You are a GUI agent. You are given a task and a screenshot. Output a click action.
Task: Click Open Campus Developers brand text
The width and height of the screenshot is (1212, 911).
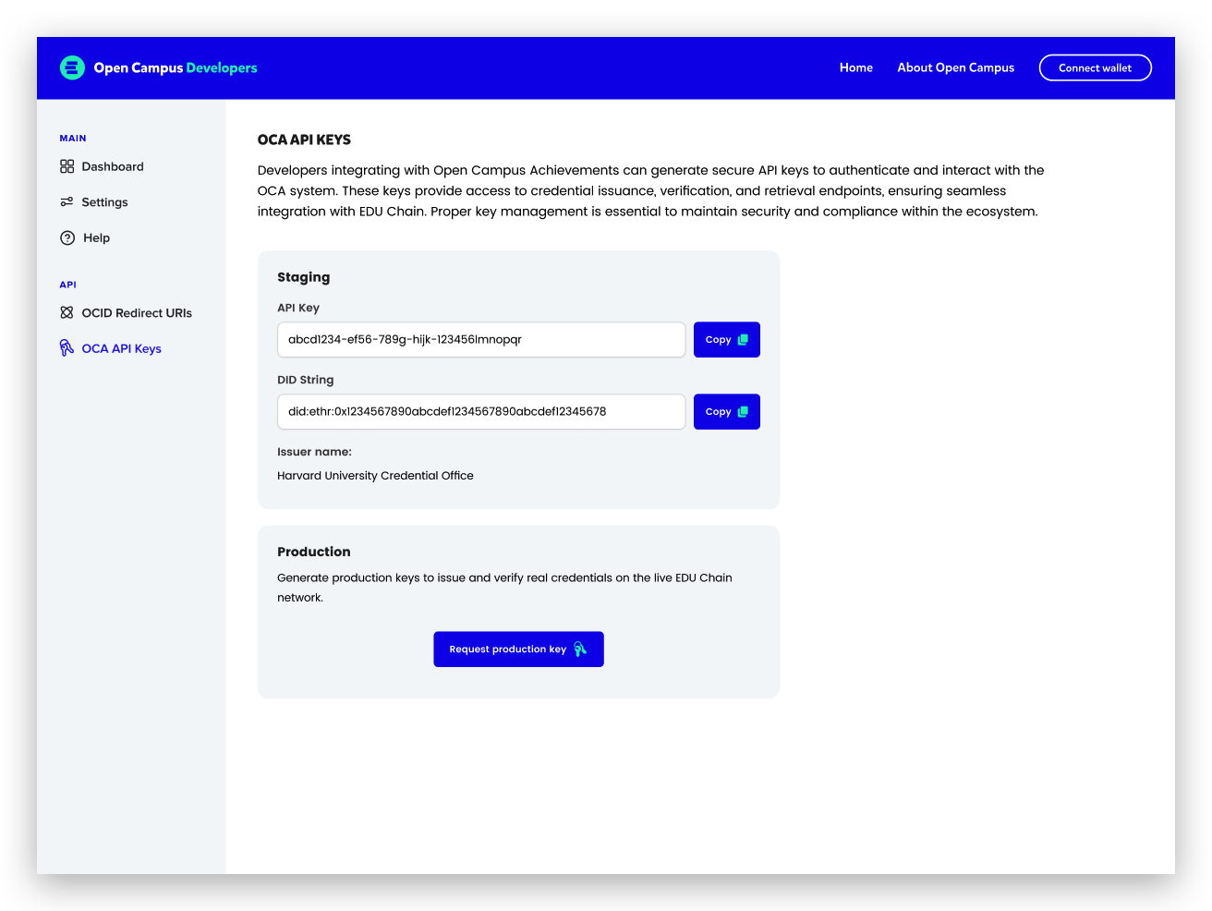coord(176,68)
